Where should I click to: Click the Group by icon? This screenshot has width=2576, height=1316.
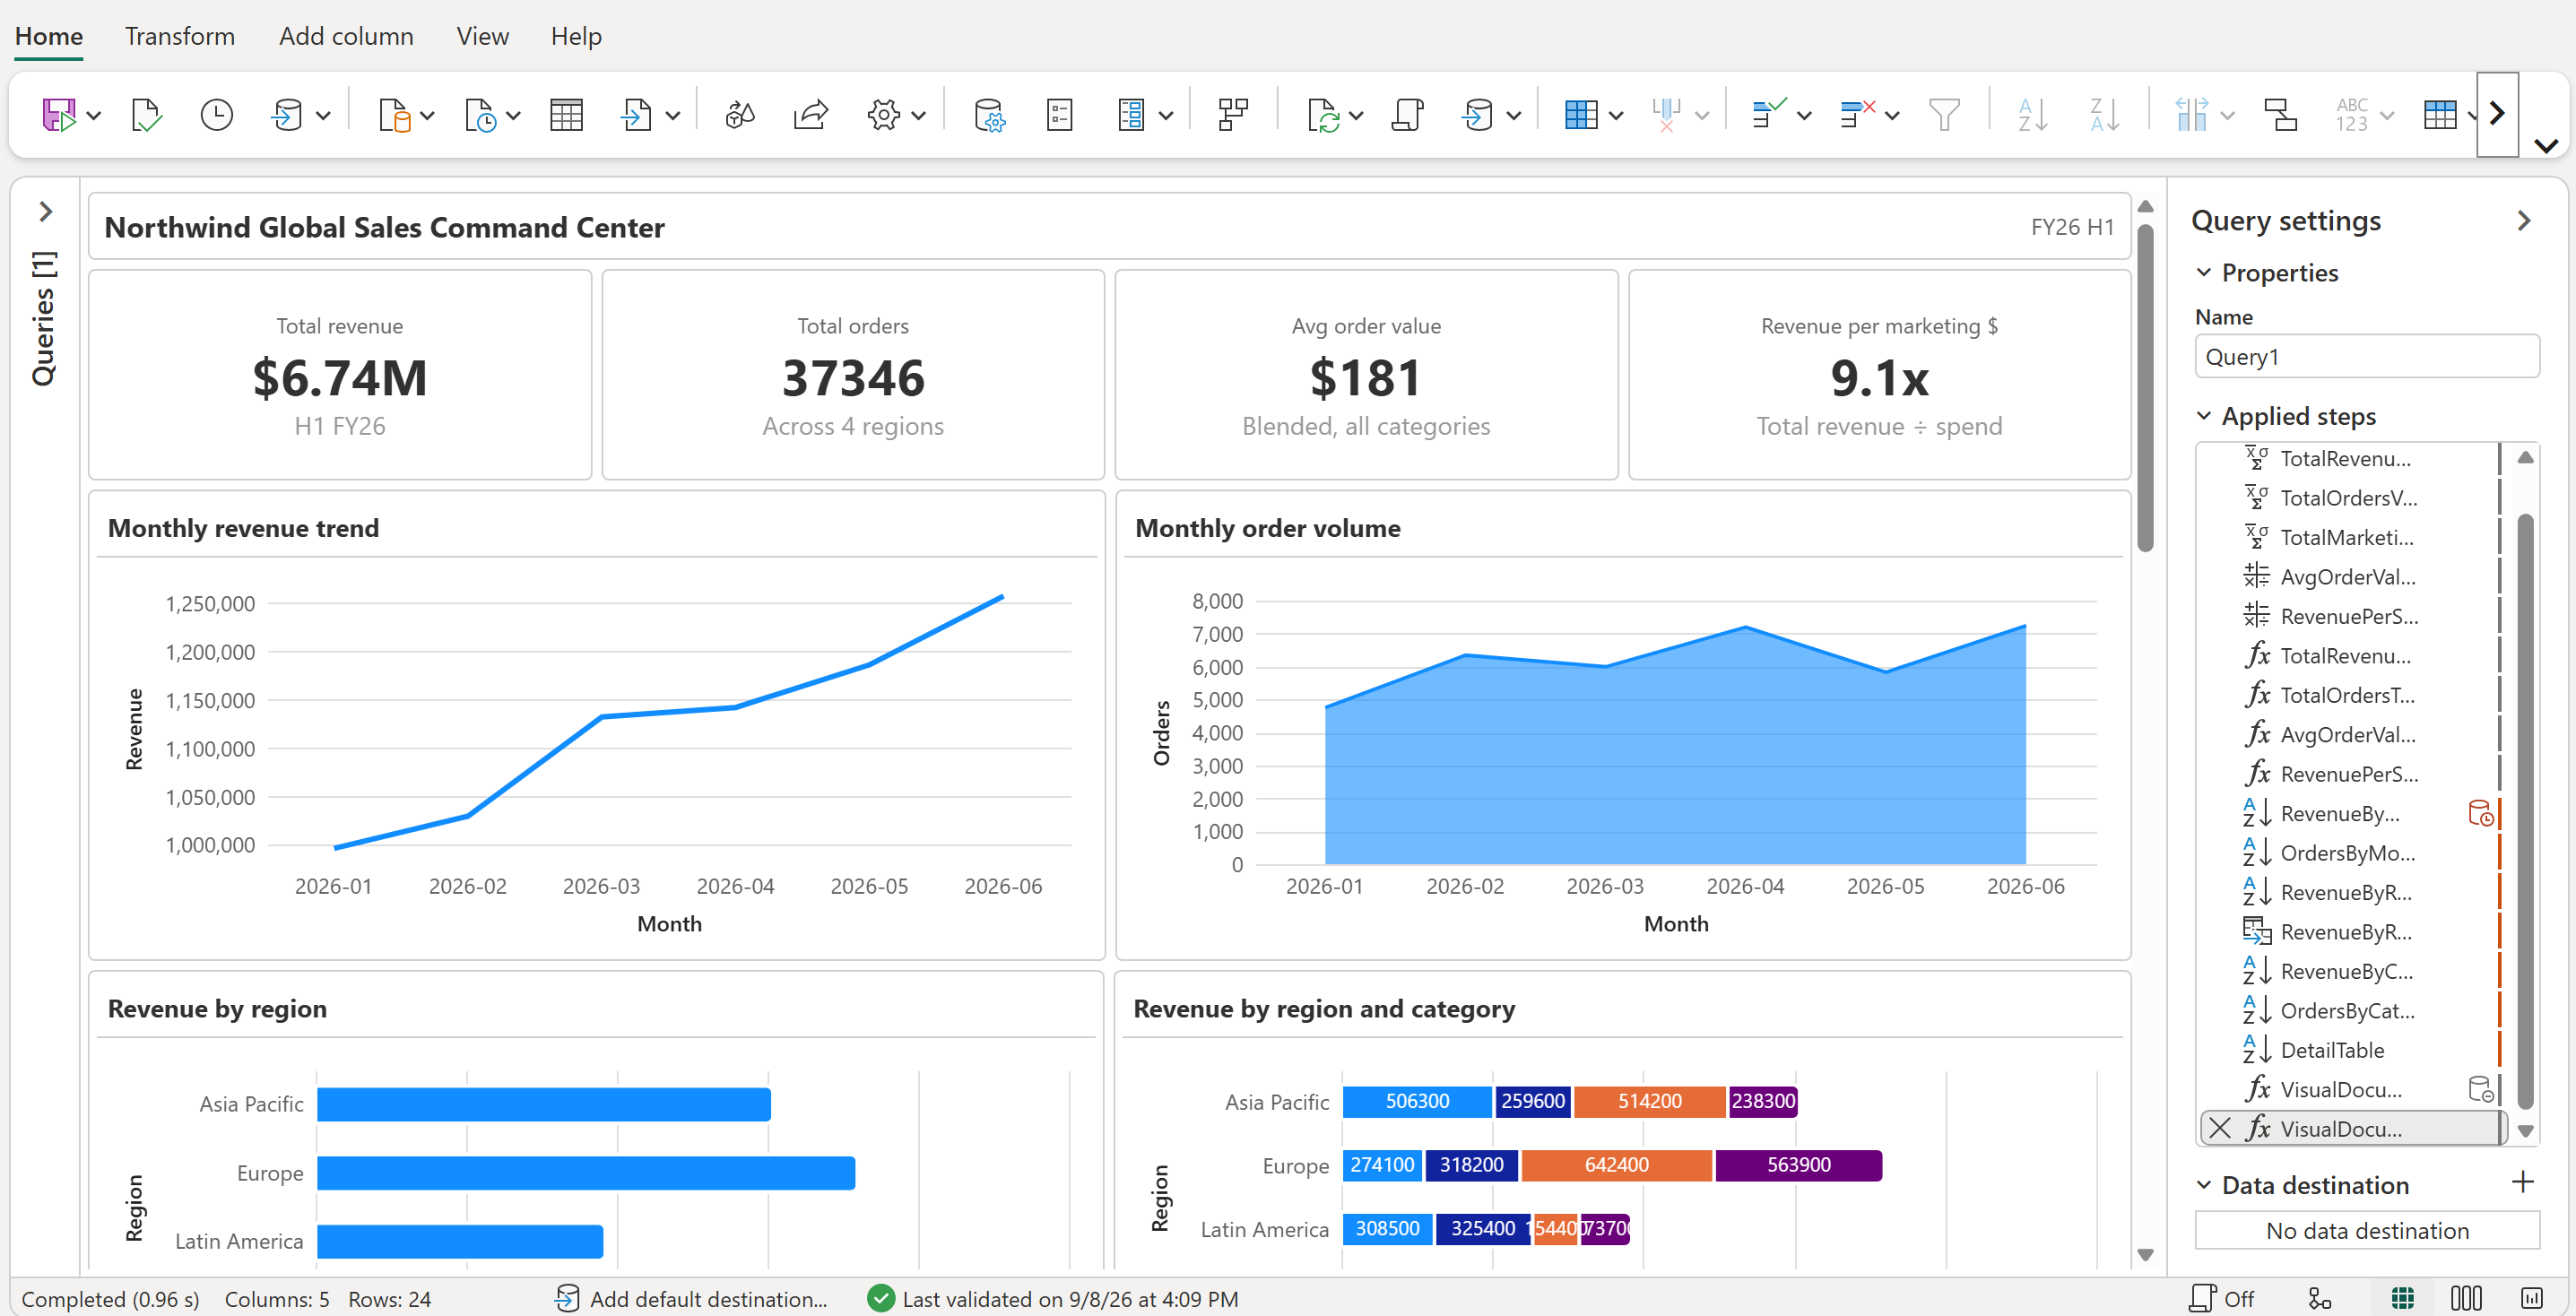(2281, 114)
